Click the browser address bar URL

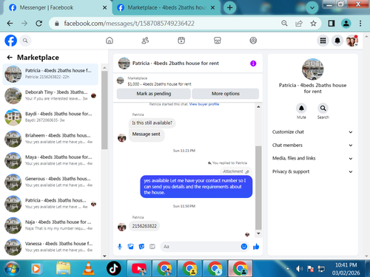click(x=129, y=24)
